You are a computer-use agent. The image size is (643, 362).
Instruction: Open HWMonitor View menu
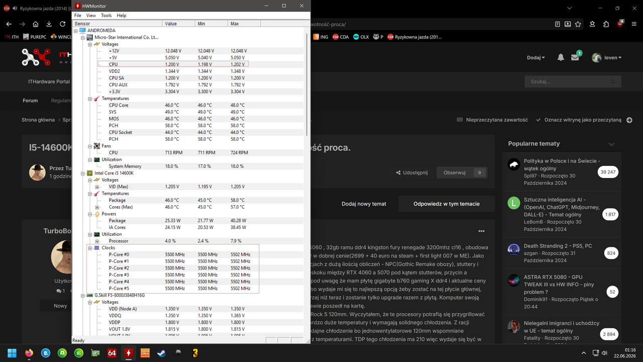(91, 16)
